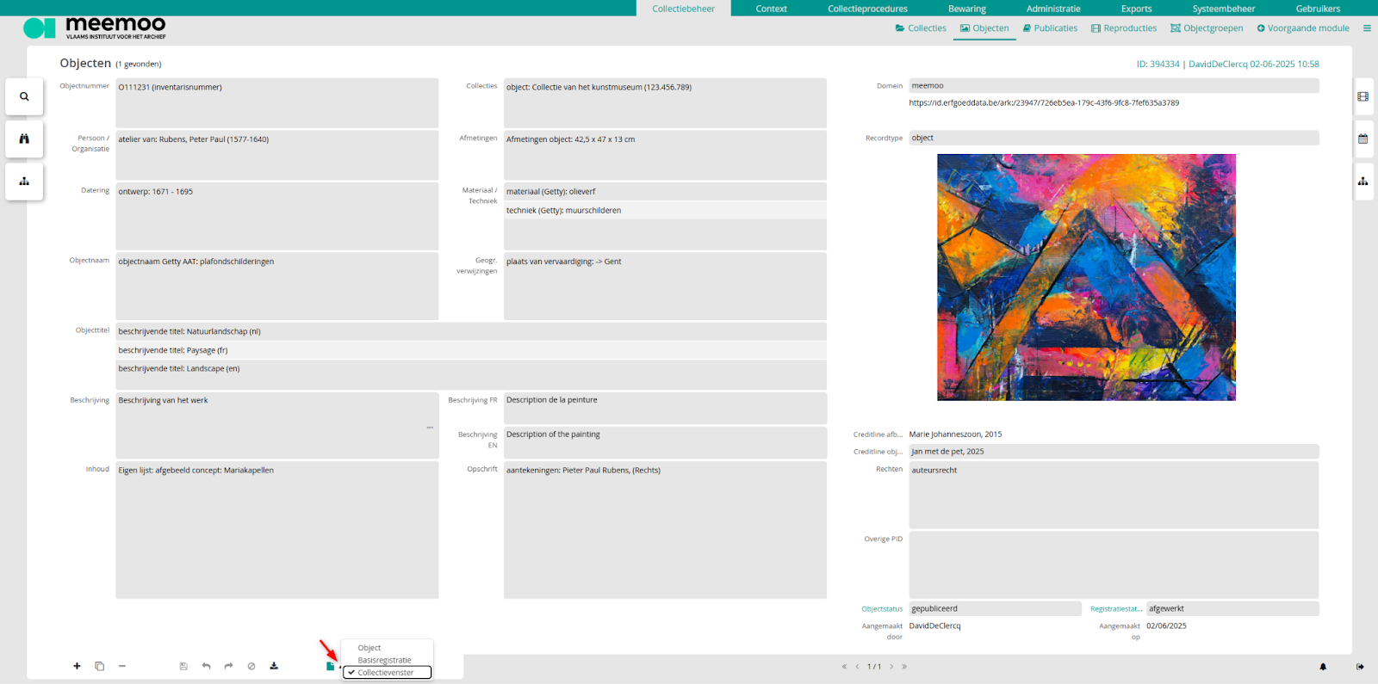
Task: Duplicate the record with copy icon
Action: pyautogui.click(x=100, y=666)
